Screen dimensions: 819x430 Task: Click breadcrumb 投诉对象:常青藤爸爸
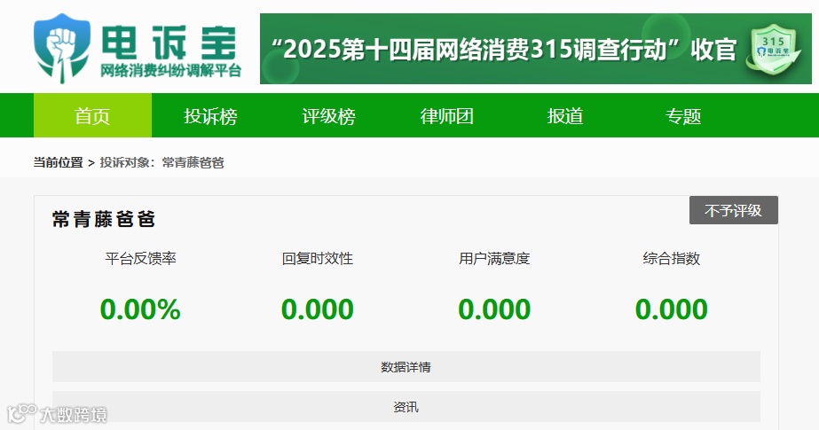161,163
